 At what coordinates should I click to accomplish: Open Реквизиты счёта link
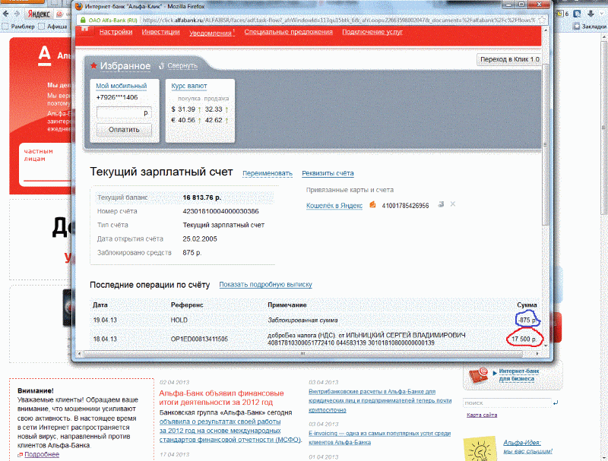(328, 173)
